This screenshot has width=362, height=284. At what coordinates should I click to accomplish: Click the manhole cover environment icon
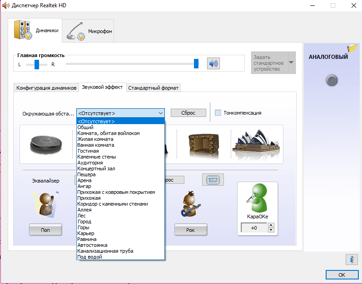coord(46,144)
